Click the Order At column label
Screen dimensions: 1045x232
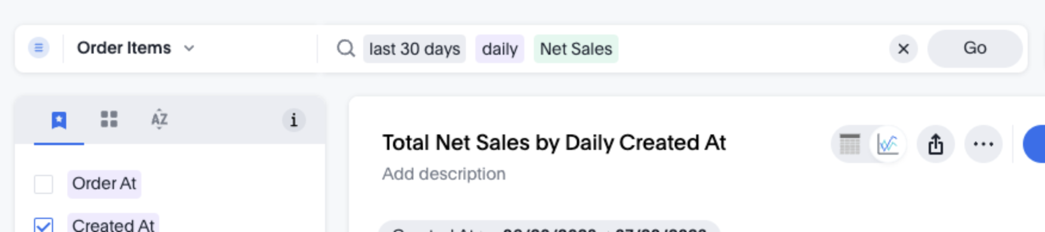[x=104, y=184]
